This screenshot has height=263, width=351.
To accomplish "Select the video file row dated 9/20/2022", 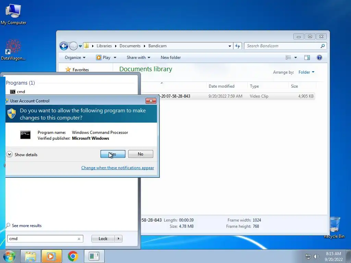I will (x=228, y=96).
